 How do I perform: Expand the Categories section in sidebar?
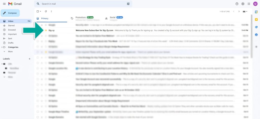pyautogui.click(x=2, y=47)
